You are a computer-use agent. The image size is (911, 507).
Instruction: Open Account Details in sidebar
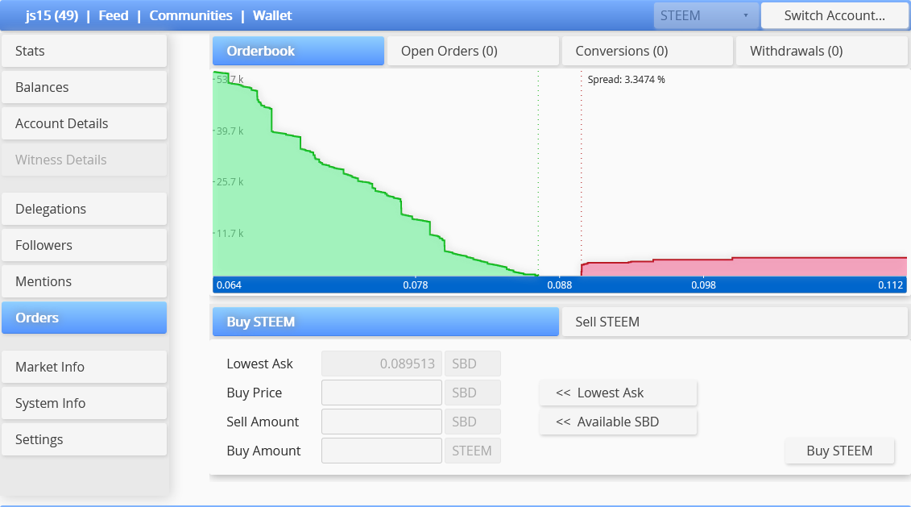[85, 123]
